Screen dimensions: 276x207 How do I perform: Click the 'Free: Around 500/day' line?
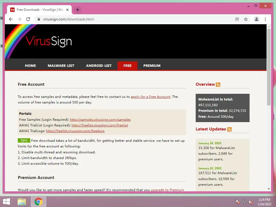[216, 116]
